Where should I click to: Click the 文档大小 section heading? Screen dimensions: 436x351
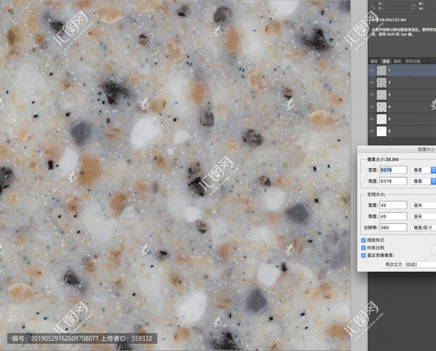(376, 194)
